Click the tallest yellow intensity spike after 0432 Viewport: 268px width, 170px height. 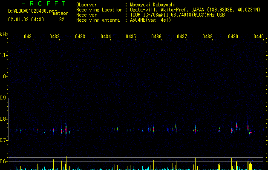[x=66, y=163]
